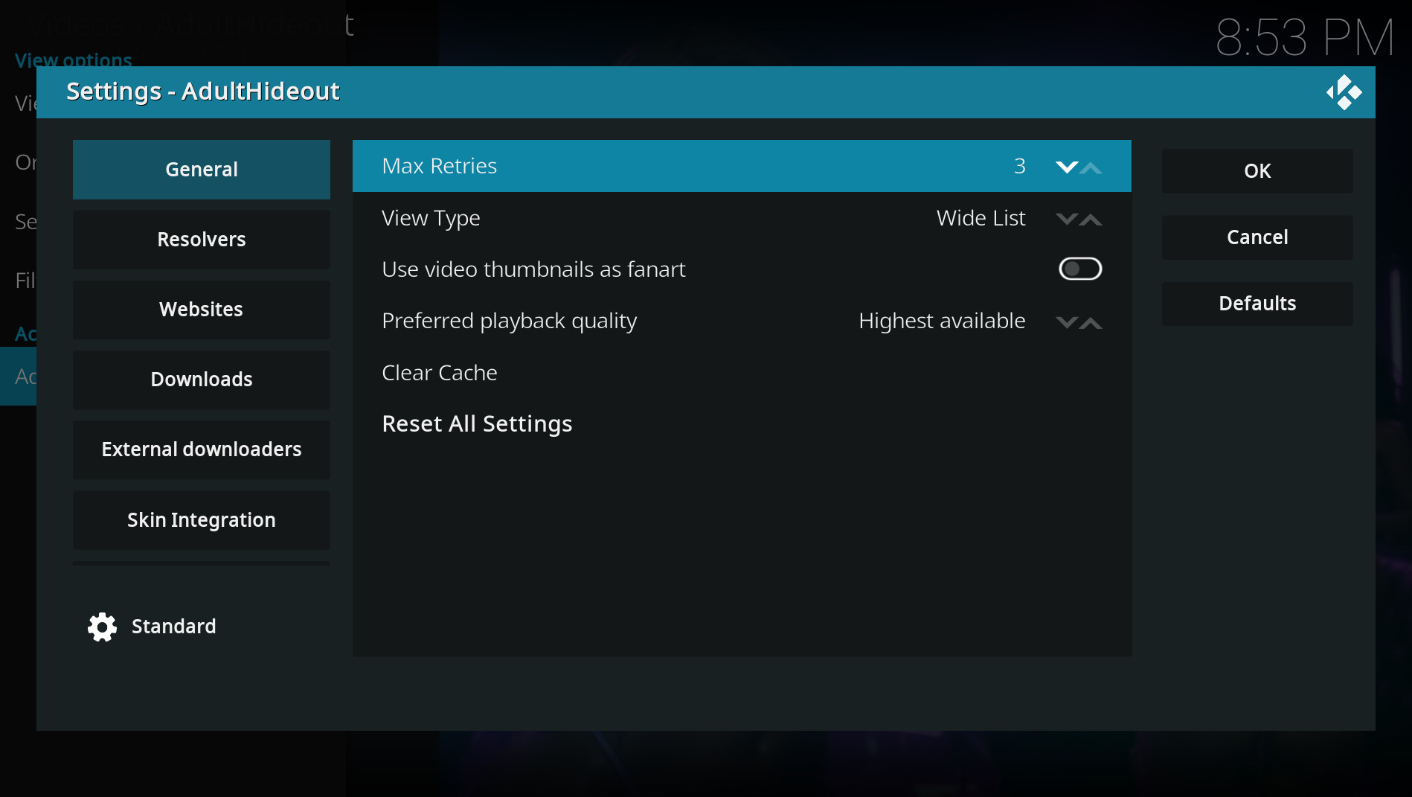Lower Preferred playback quality with down arrow
This screenshot has height=797, width=1412.
pos(1067,322)
